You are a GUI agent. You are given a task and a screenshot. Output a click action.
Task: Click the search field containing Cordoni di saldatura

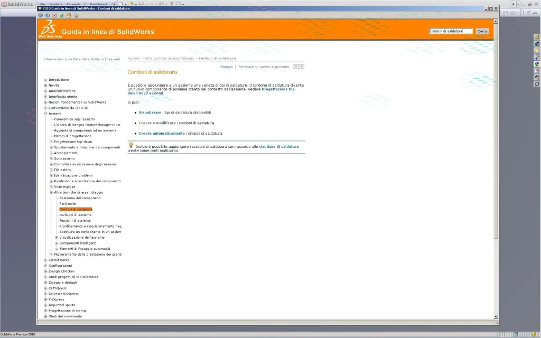(451, 31)
